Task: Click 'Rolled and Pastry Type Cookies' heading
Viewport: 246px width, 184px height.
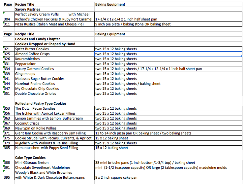Action: 54,103
